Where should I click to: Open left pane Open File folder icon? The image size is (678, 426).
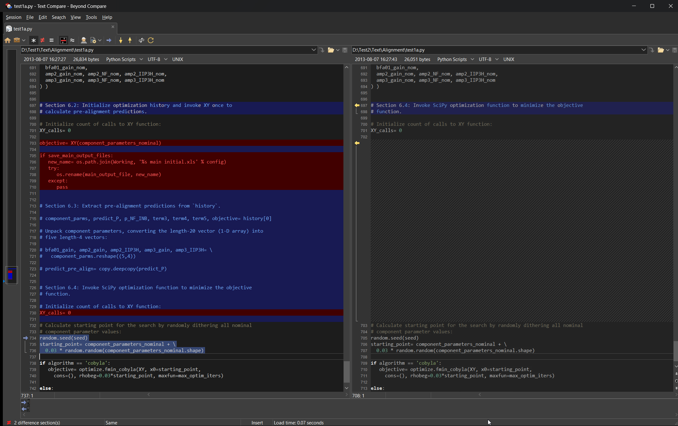(331, 50)
